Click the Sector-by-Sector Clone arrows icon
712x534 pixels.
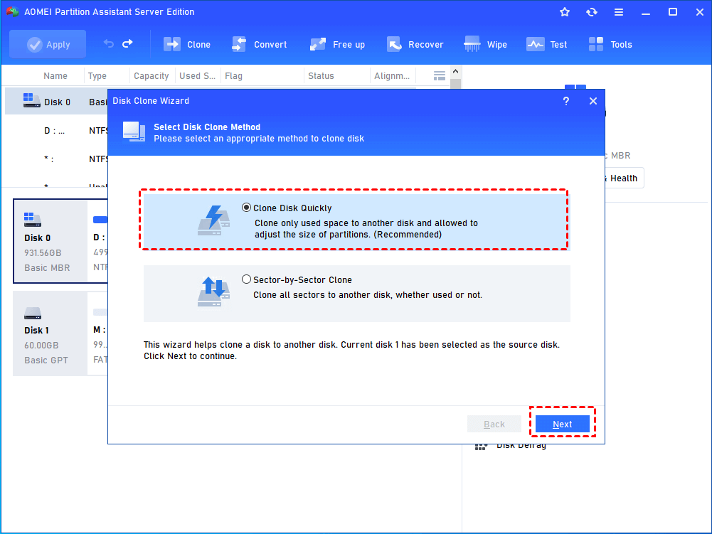tap(214, 292)
